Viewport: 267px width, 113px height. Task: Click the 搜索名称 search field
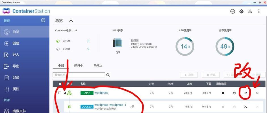coord(79,75)
